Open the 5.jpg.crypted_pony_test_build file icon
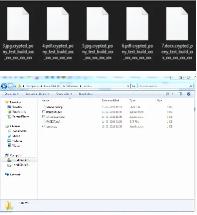197x215 pixels. coord(97,24)
